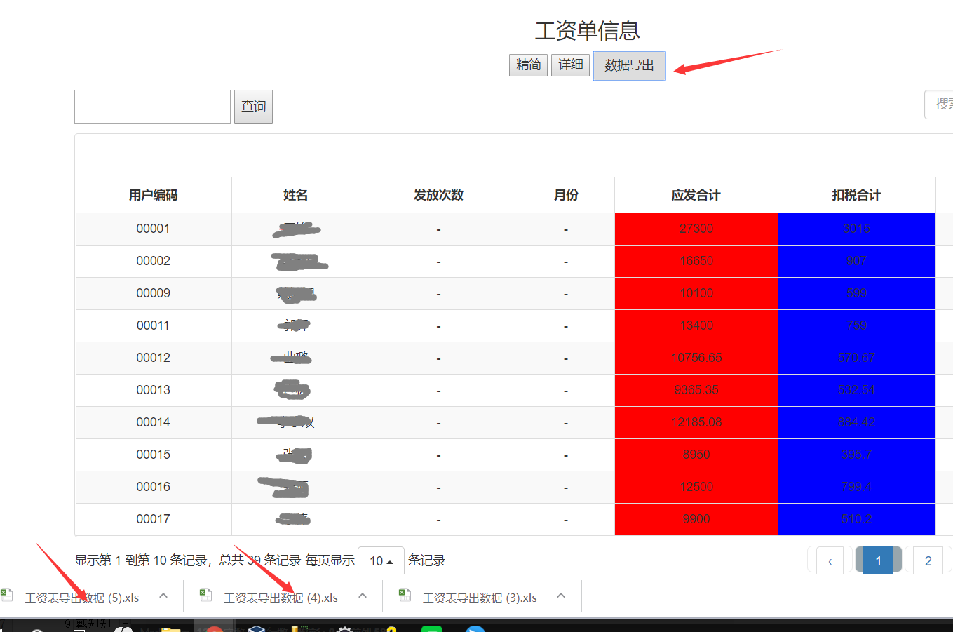Sort by the 用户编码 column header
The width and height of the screenshot is (953, 632).
153,195
